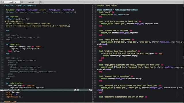
Task: Click '#current_reporter = reporter' comment line
Action: pos(22,60)
